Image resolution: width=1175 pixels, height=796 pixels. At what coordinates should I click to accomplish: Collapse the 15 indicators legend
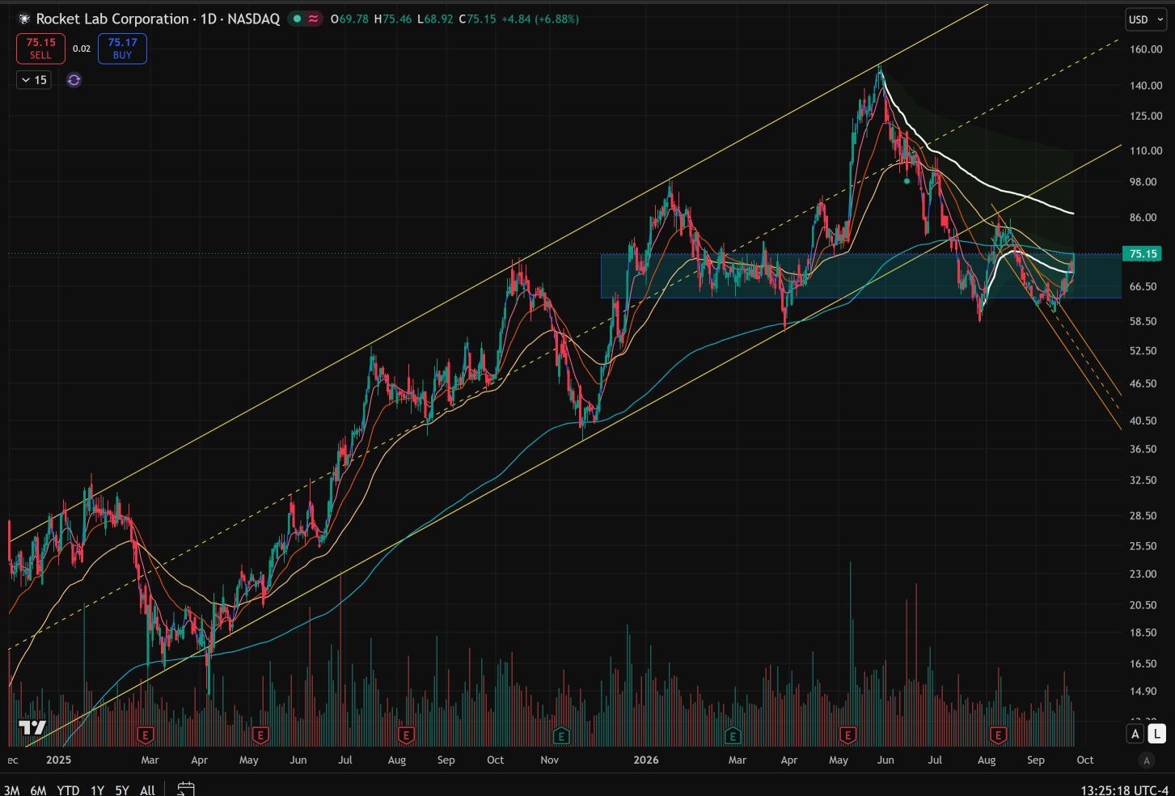click(33, 80)
